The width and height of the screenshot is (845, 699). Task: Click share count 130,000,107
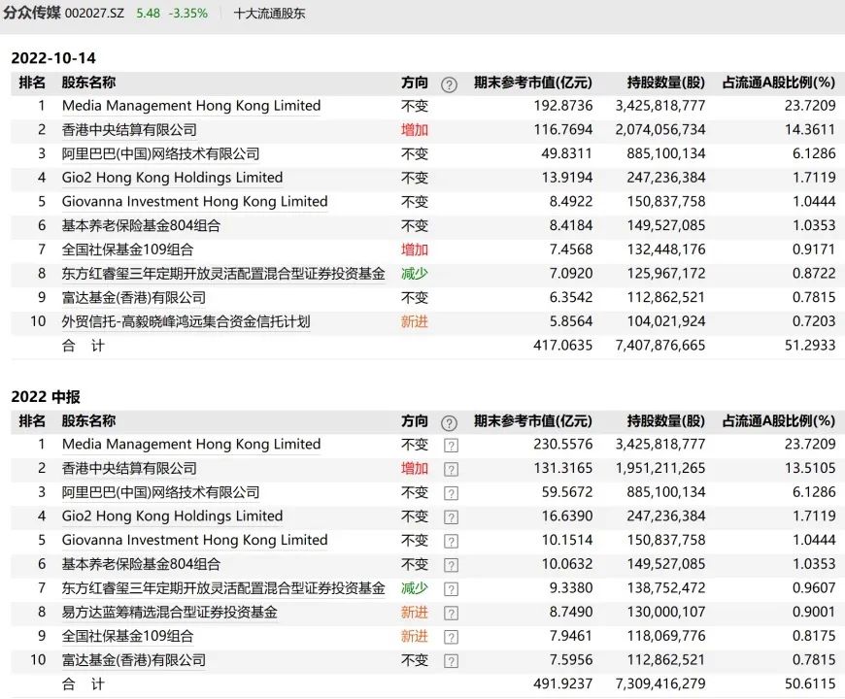pyautogui.click(x=666, y=612)
